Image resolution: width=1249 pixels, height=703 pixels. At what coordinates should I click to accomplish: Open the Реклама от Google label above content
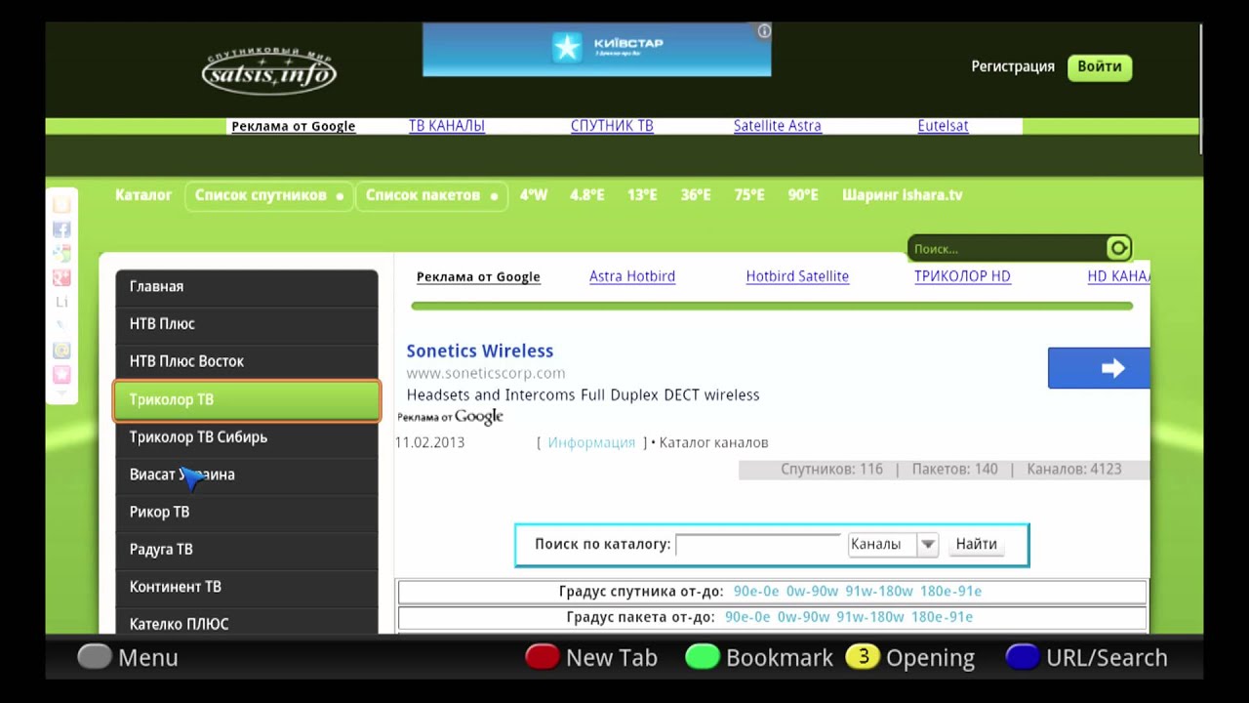(478, 276)
